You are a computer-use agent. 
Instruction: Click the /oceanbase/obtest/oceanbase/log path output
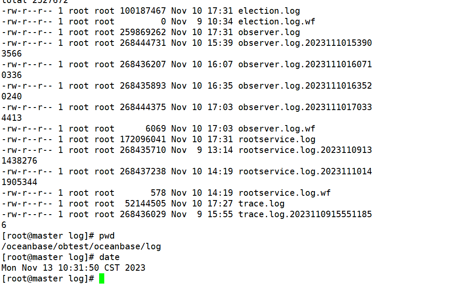point(81,247)
